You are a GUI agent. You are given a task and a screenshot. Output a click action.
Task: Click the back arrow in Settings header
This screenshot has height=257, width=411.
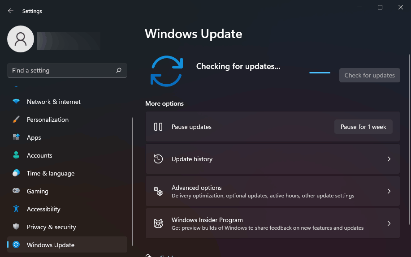(10, 11)
